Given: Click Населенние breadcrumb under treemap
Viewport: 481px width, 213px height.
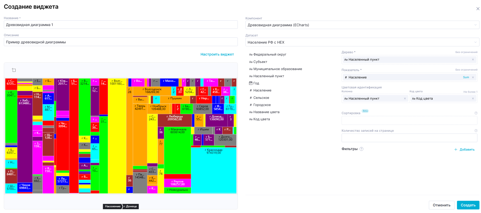Looking at the screenshot, I should pyautogui.click(x=113, y=206).
